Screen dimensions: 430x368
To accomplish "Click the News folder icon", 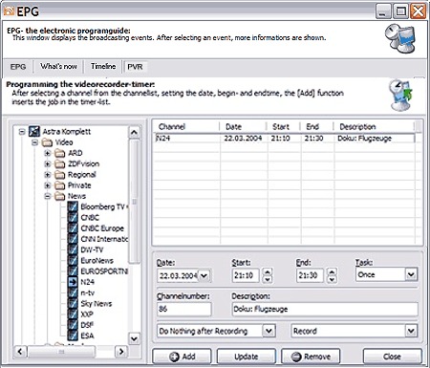I will click(60, 196).
